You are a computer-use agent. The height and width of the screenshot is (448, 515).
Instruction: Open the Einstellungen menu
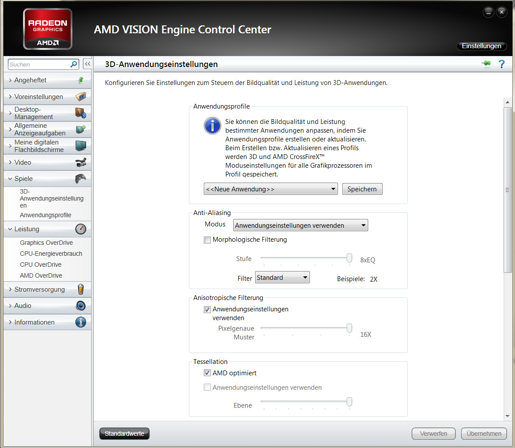point(482,46)
